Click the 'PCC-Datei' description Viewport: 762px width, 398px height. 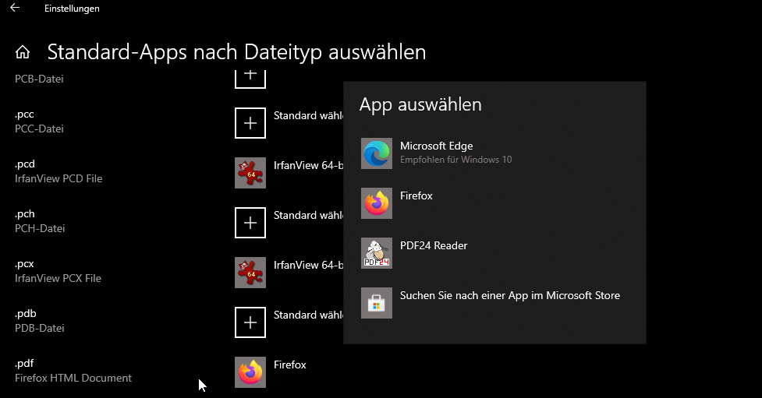coord(39,129)
